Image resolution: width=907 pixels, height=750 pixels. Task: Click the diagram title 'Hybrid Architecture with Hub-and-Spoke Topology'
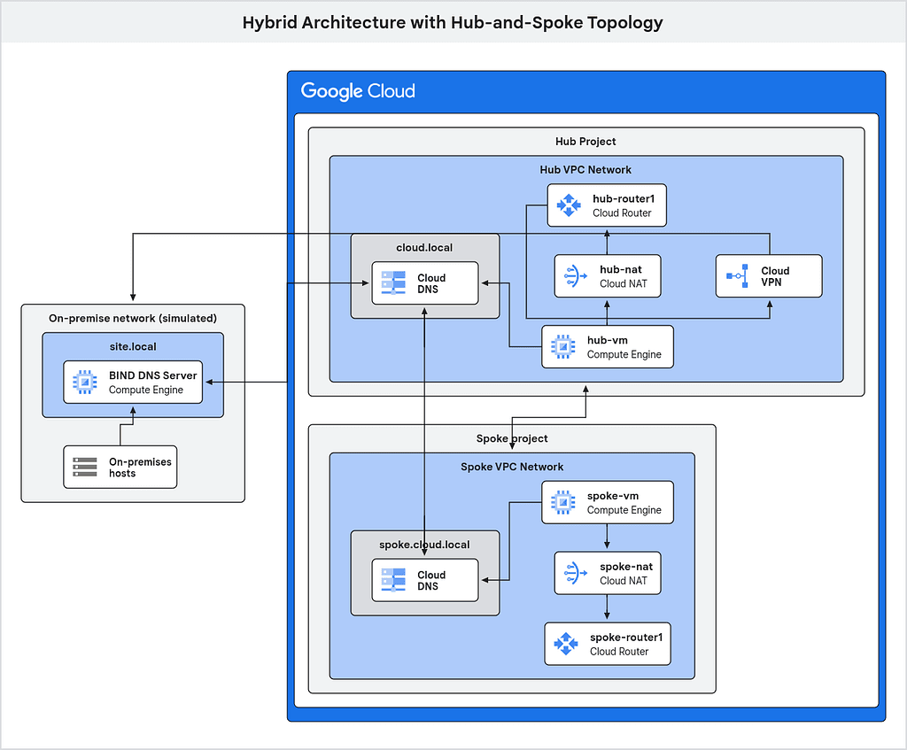pyautogui.click(x=453, y=22)
